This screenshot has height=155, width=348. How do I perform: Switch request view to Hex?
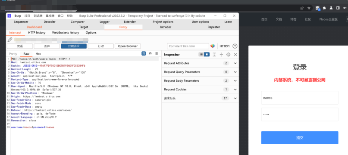tap(38, 54)
